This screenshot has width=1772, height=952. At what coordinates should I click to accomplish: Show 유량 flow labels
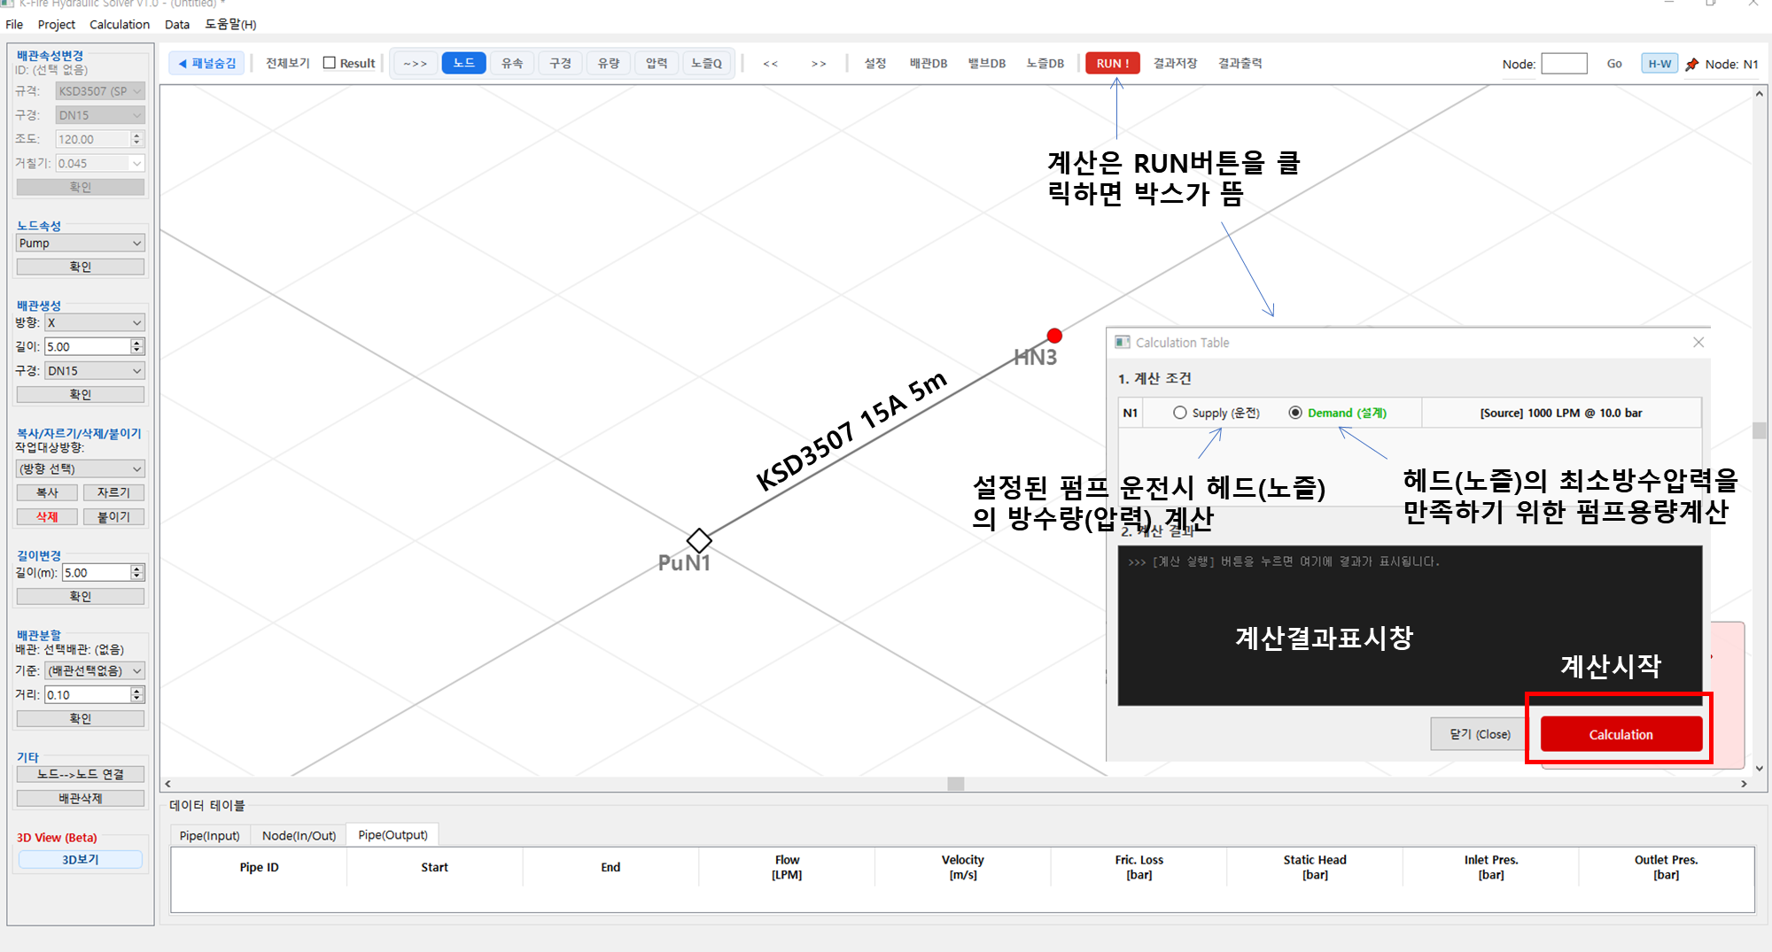tap(608, 64)
